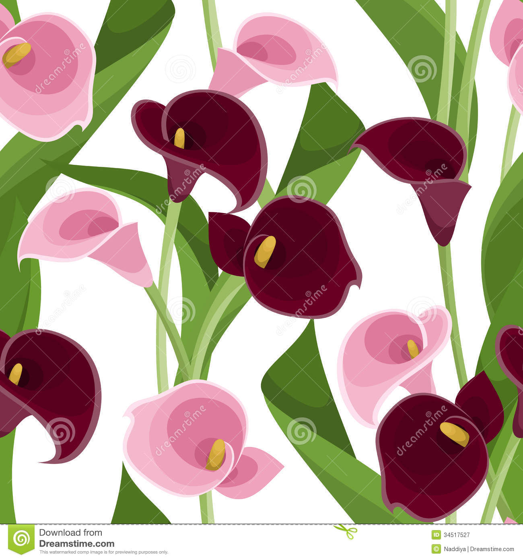Click the yellow spadix of bottom-center pink lily
This screenshot has height=560, width=523.
[x=216, y=454]
